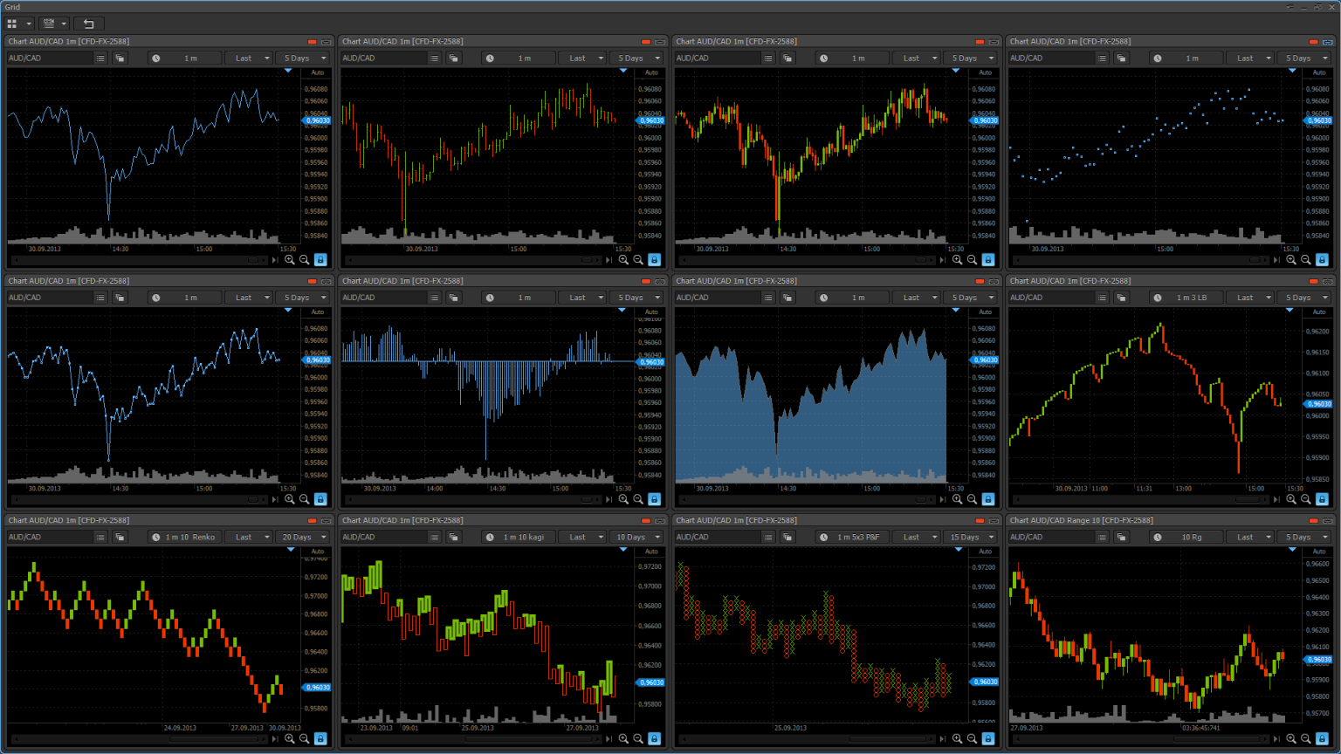Click the link chain icon on the 3 LB chart

[1328, 281]
